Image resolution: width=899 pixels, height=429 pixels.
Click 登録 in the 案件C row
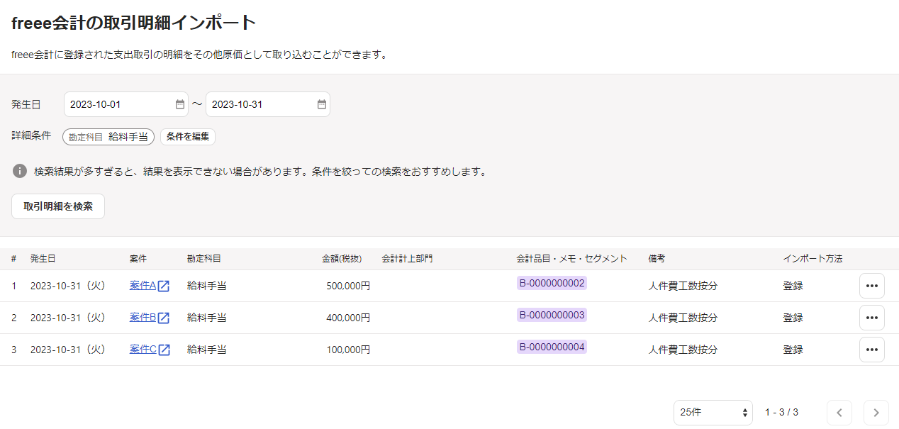(793, 350)
